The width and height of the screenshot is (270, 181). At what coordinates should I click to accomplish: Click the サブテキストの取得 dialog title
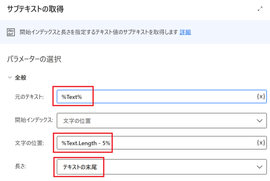36,9
